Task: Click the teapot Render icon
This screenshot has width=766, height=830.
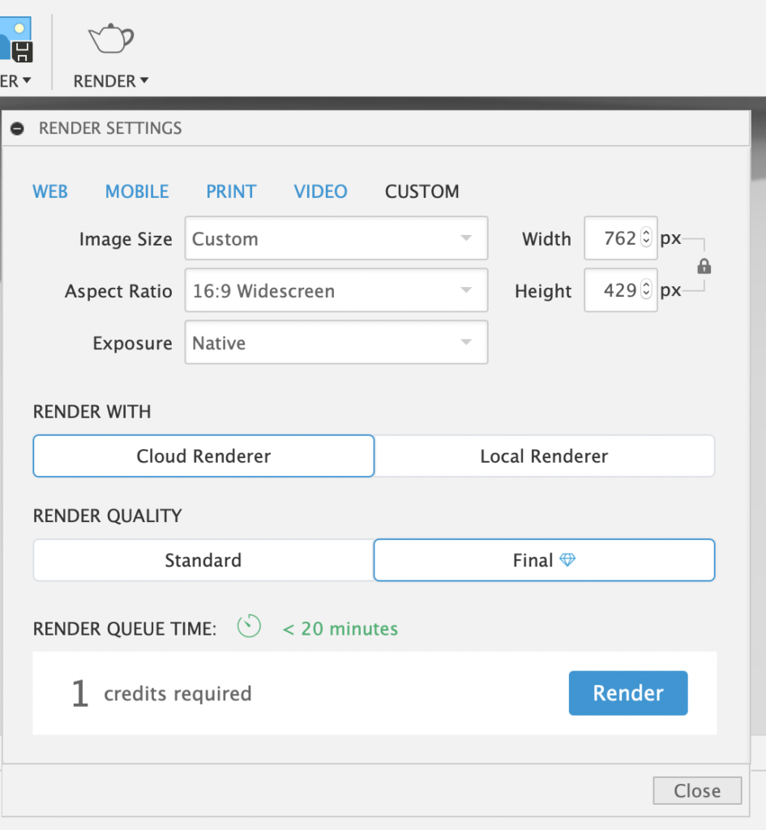Action: [111, 39]
